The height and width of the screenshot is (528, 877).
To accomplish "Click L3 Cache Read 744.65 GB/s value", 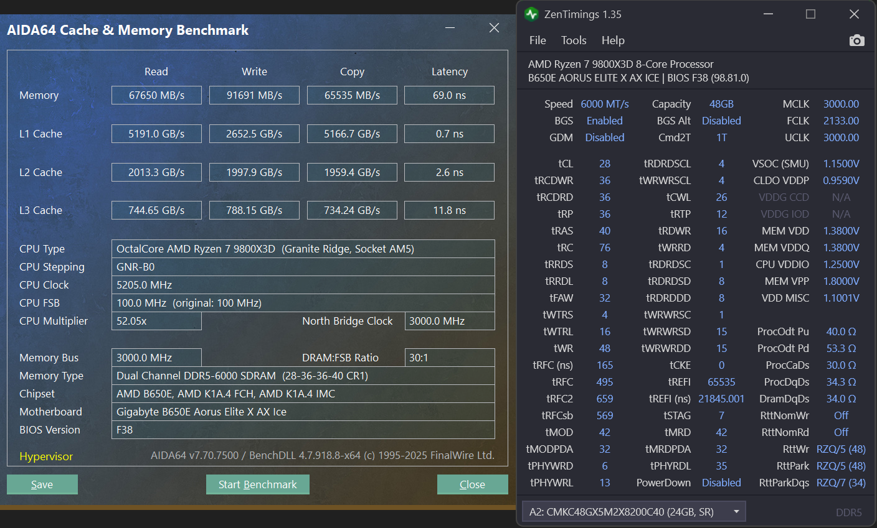I will [x=156, y=210].
